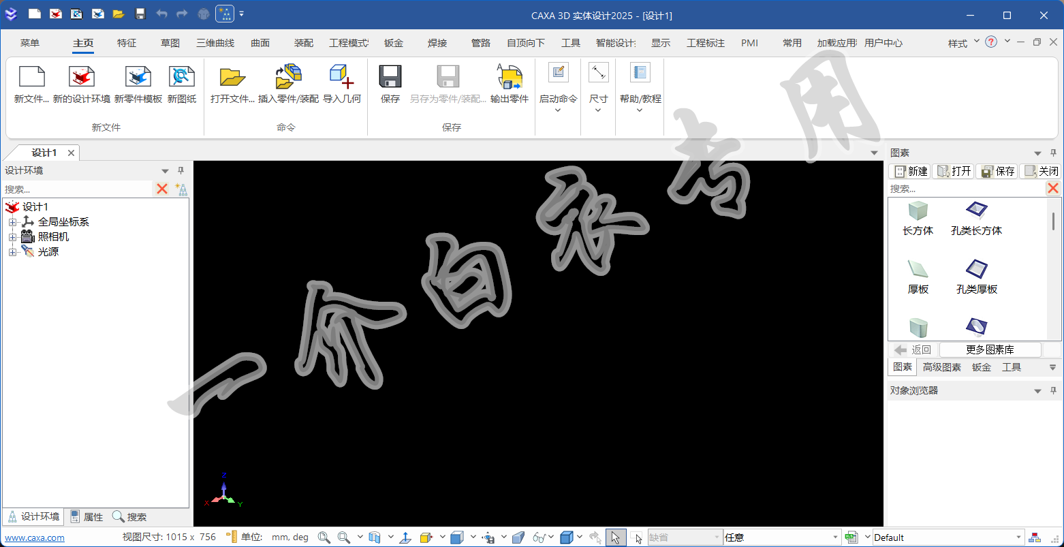The height and width of the screenshot is (547, 1064).
Task: Click the 打开 catalog button
Action: click(x=953, y=171)
